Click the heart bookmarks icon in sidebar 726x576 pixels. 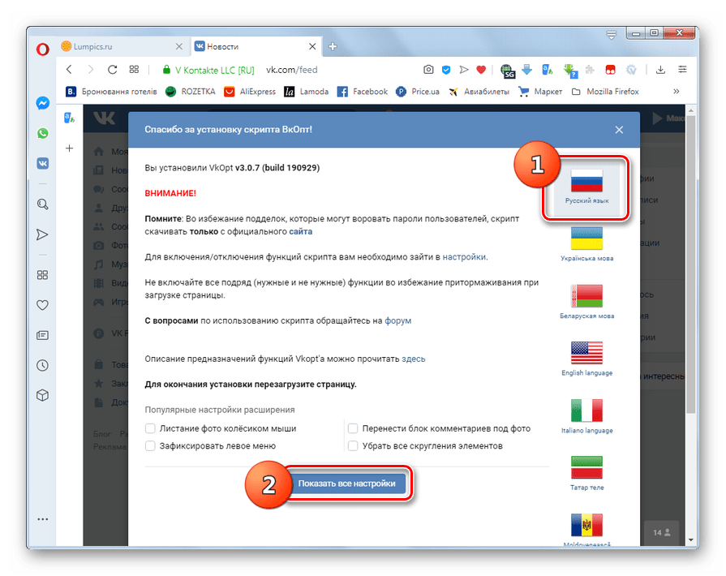tap(43, 305)
